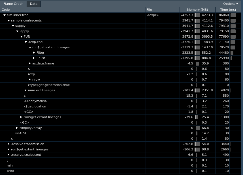Click the $ row with 0.6 memory
Image resolution: width=243 pixels, height=175 pixels.
[x=121, y=69]
